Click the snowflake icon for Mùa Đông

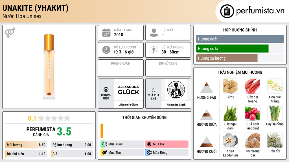tap(149, 152)
